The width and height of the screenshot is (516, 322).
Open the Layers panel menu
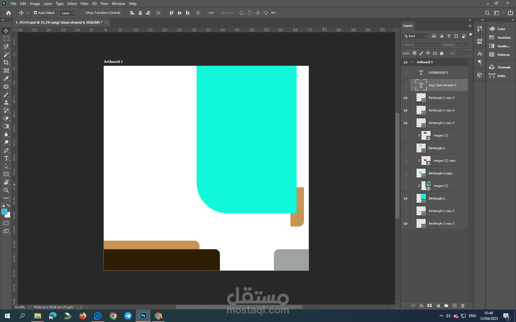470,26
